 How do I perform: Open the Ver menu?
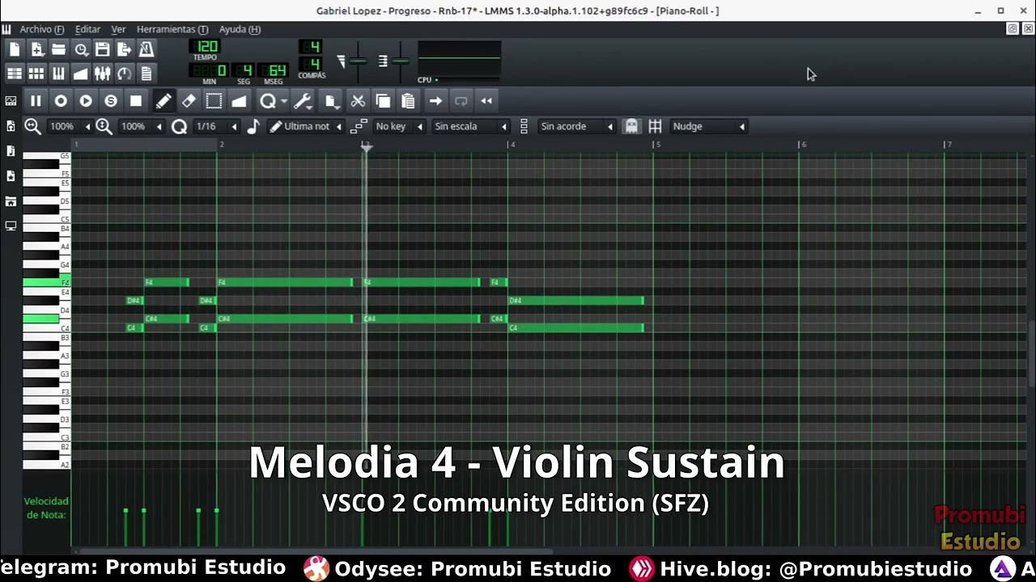118,29
